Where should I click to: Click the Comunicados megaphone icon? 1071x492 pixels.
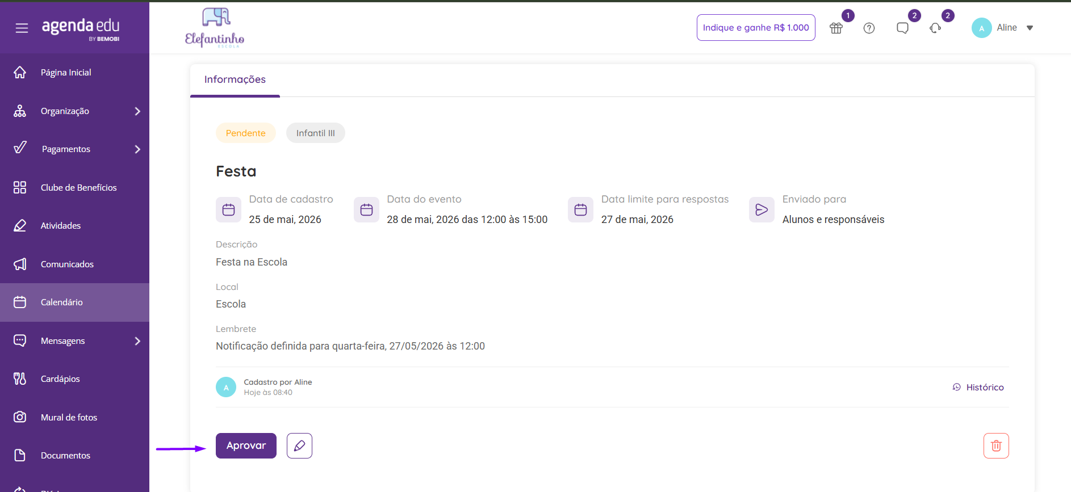[20, 264]
